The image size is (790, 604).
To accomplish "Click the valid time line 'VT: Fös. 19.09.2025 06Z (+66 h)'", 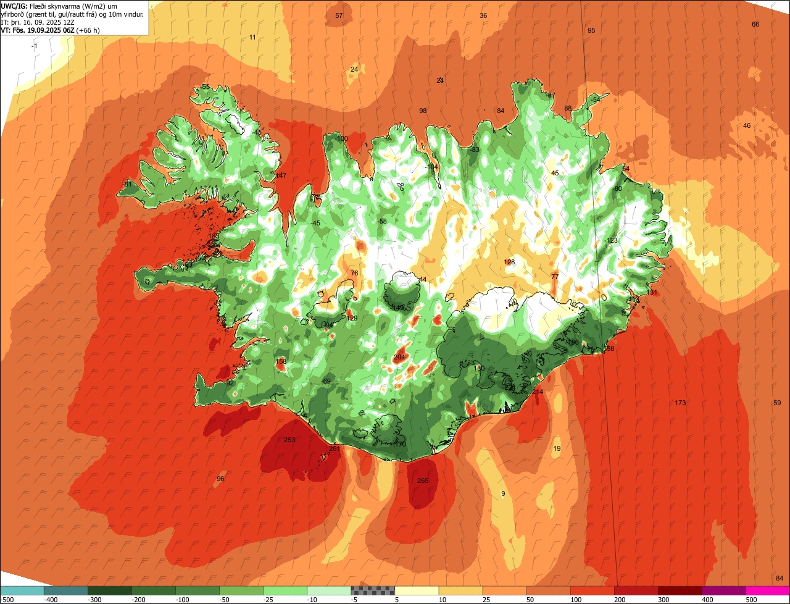I will (x=51, y=29).
